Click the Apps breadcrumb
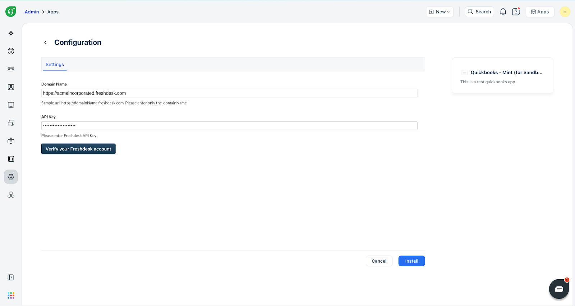This screenshot has width=575, height=306. tap(53, 12)
